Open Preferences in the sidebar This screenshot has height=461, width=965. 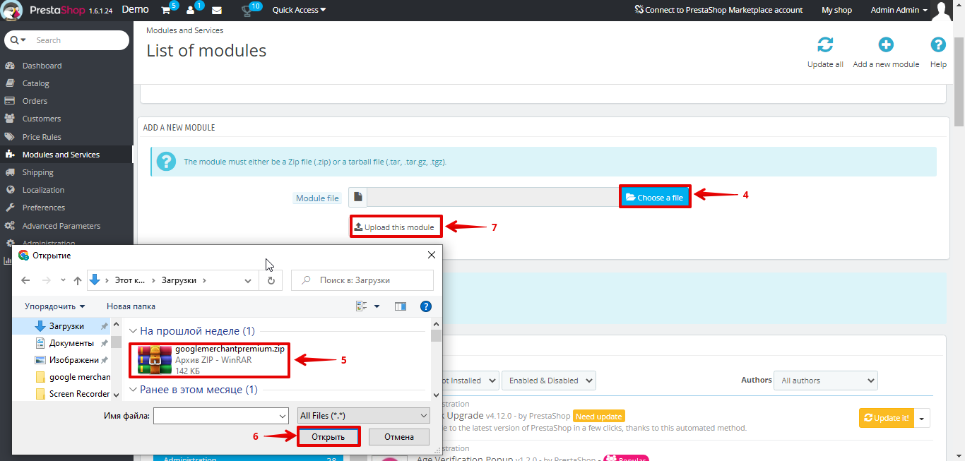[44, 208]
